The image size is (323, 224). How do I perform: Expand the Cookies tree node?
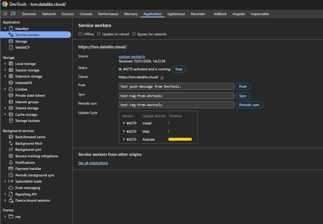pos(5,89)
